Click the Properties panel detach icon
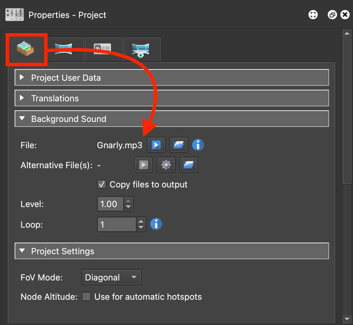The image size is (353, 325). (332, 15)
